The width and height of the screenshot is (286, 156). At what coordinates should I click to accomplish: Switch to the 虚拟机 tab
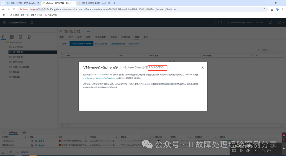[113, 37]
